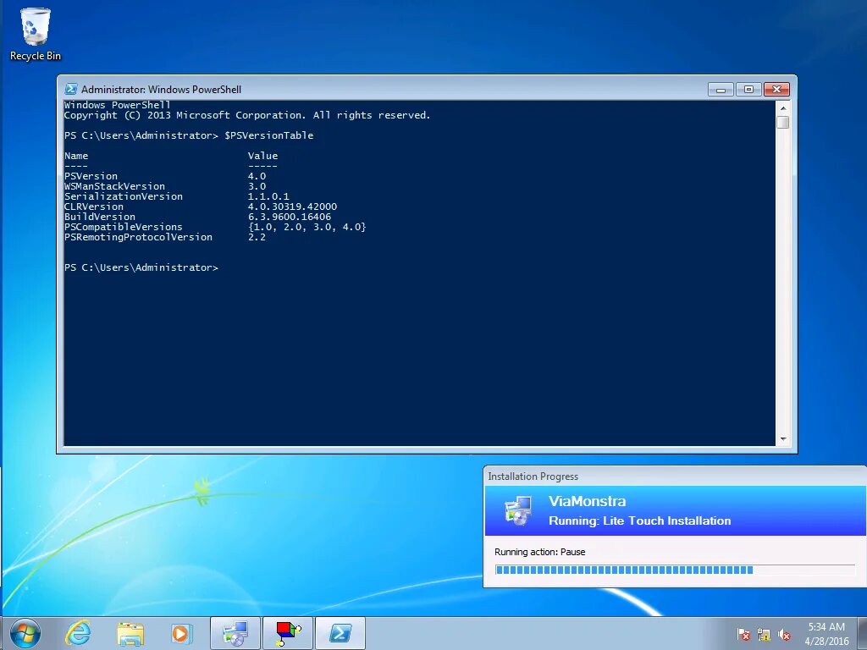Click the Show desktop strip
Screen dimensions: 867x650
pos(862,633)
